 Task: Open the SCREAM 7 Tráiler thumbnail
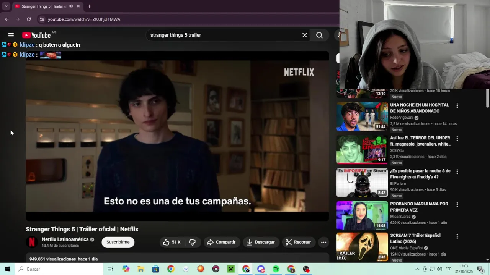tap(362, 247)
